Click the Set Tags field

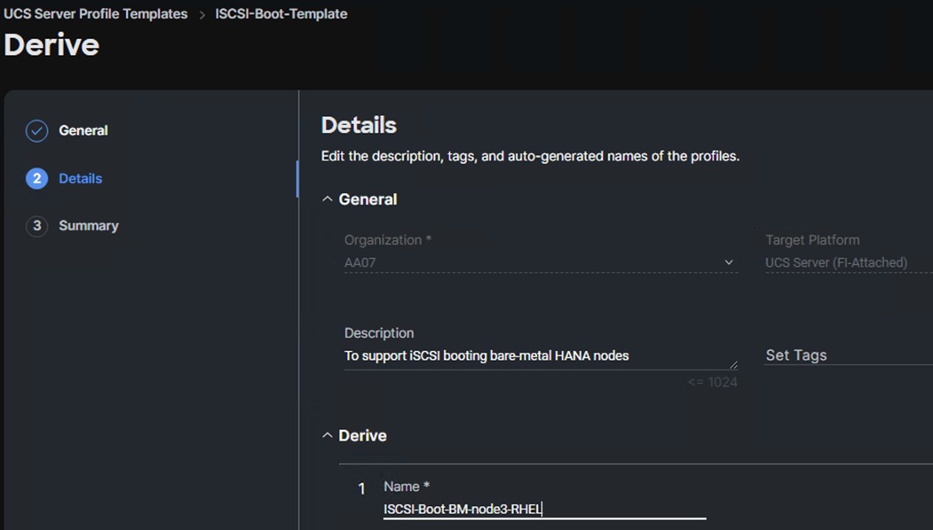[849, 355]
